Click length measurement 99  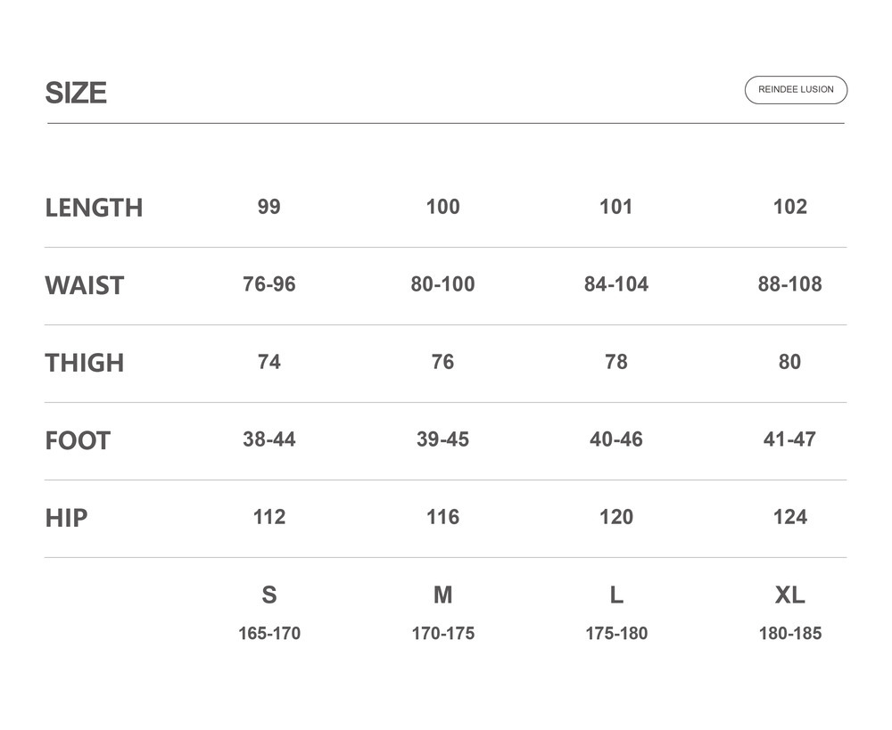pyautogui.click(x=268, y=207)
